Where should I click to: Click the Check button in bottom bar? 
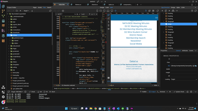[32, 92]
